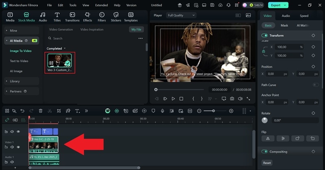This screenshot has width=325, height=170.
Task: Click the marker shield icon
Action: [x=154, y=111]
